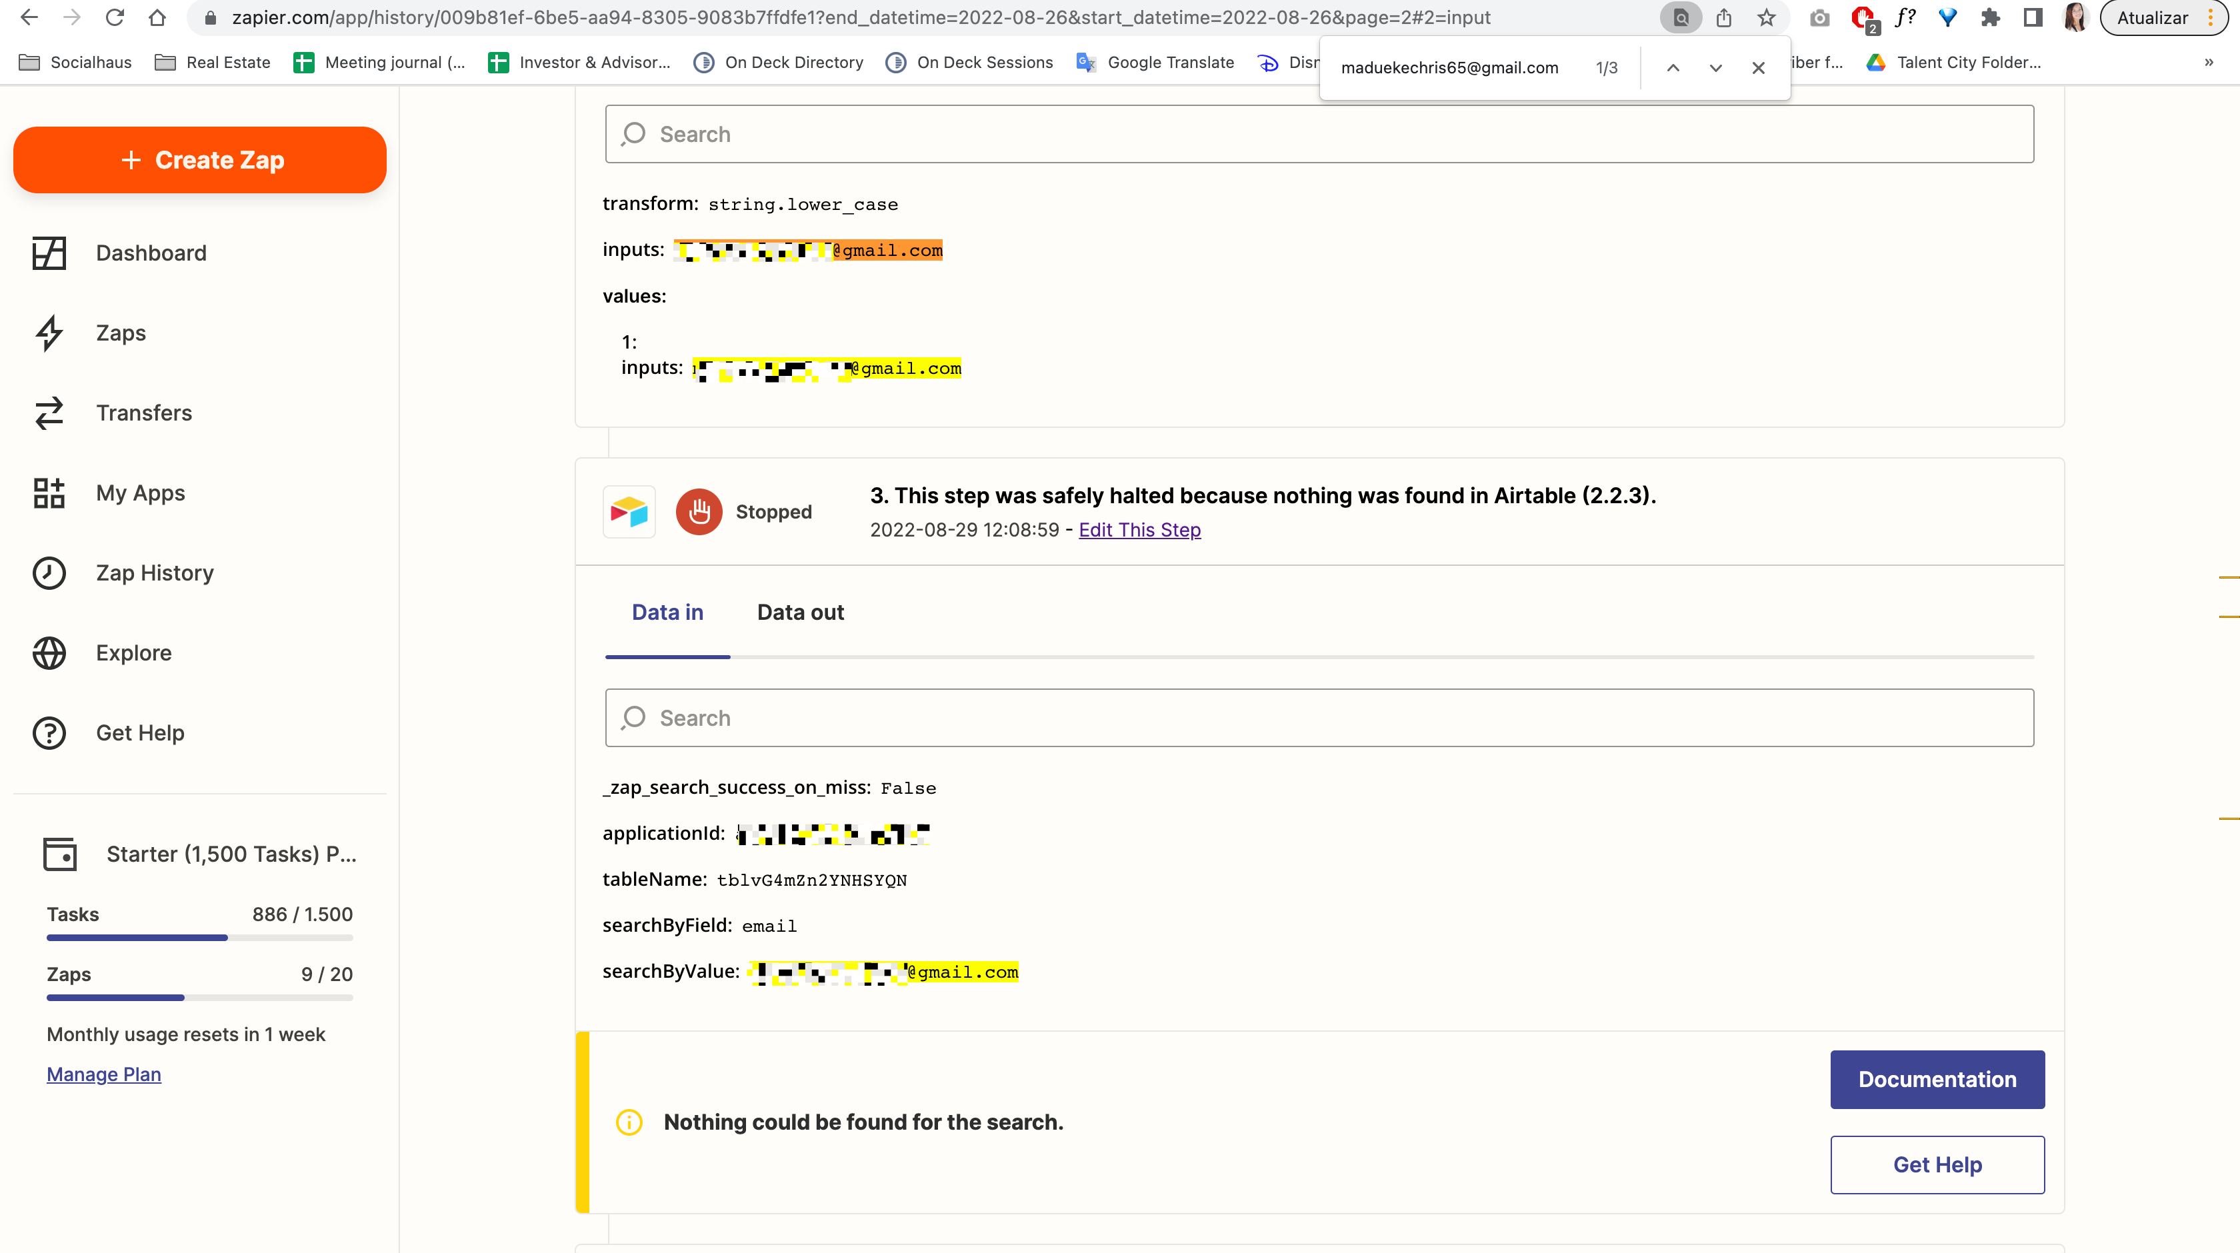Toggle the browser side panel icon

(2032, 17)
